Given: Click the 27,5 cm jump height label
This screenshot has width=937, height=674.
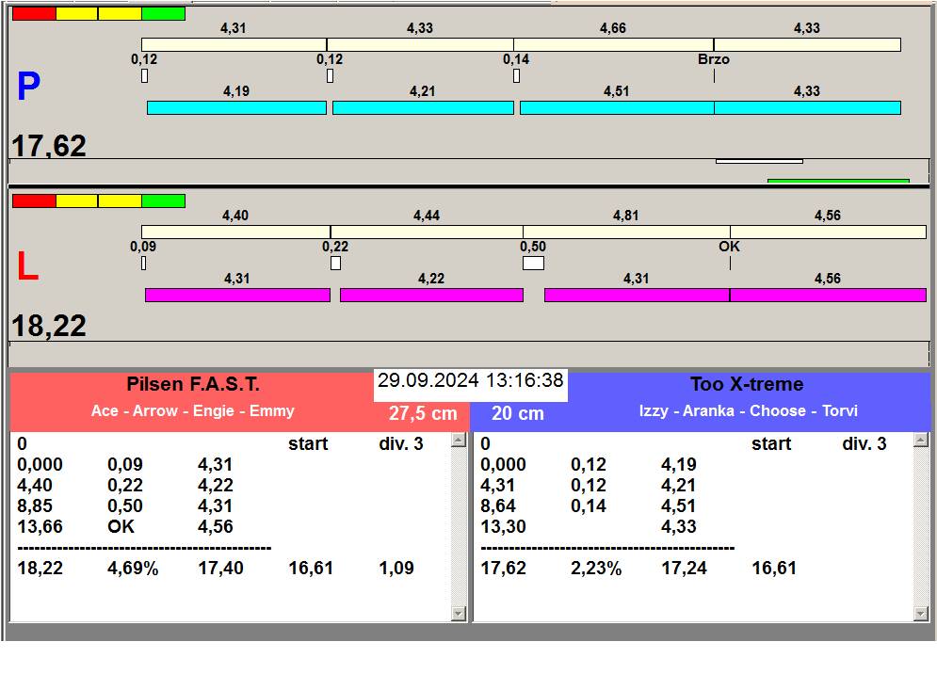Looking at the screenshot, I should point(423,413).
